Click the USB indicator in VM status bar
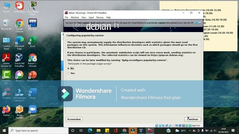Viewport: 239px width, 134px height. coord(170,125)
